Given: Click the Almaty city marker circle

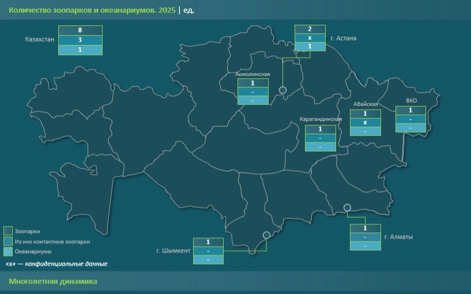Looking at the screenshot, I should point(347,207).
